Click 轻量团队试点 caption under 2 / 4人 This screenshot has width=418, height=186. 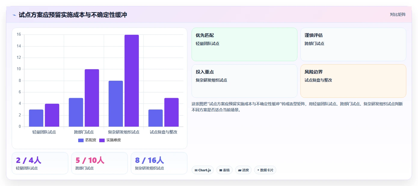[27, 168]
